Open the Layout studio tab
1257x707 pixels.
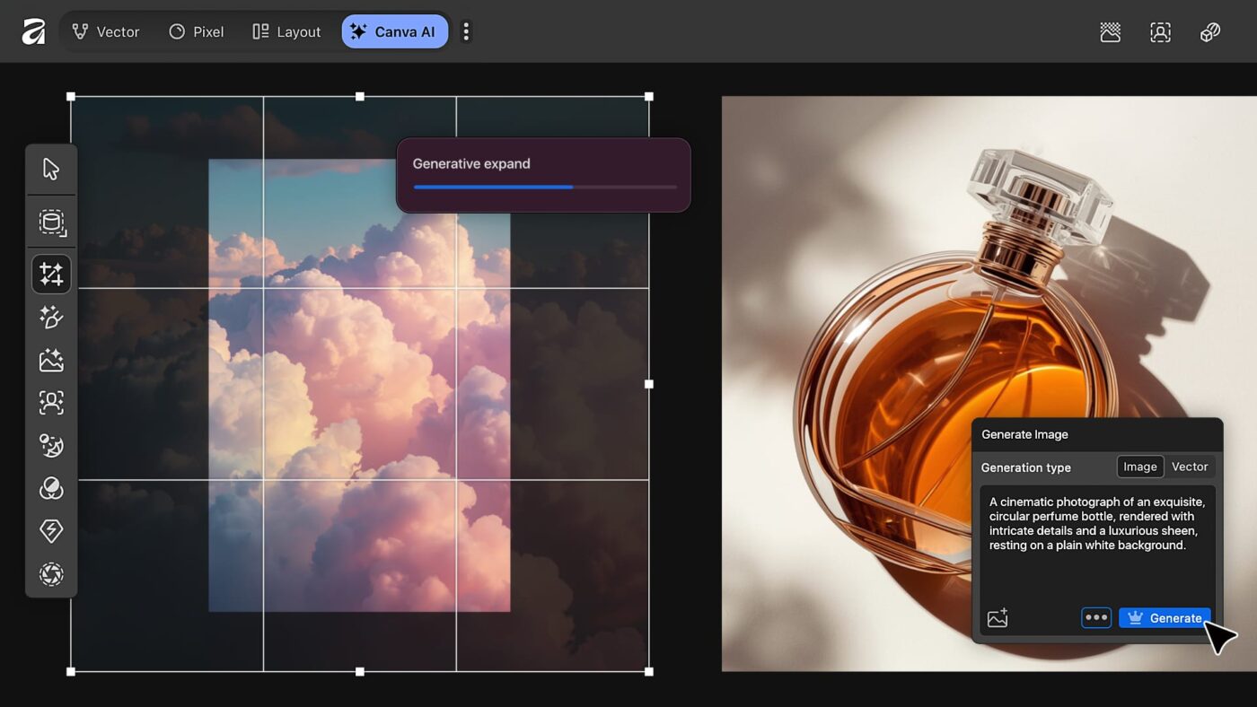286,31
